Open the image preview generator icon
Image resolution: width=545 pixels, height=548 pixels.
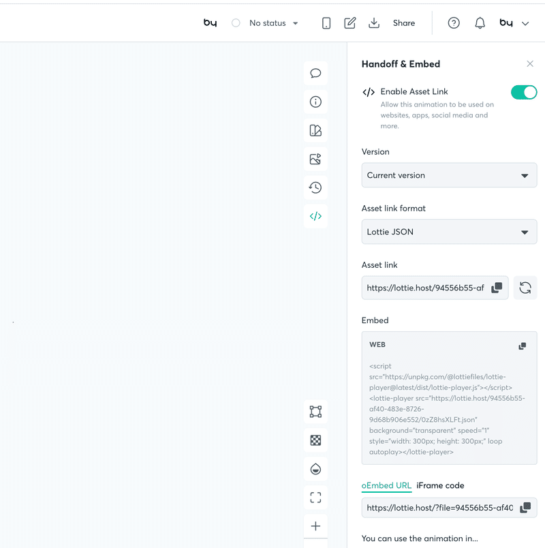pyautogui.click(x=315, y=159)
